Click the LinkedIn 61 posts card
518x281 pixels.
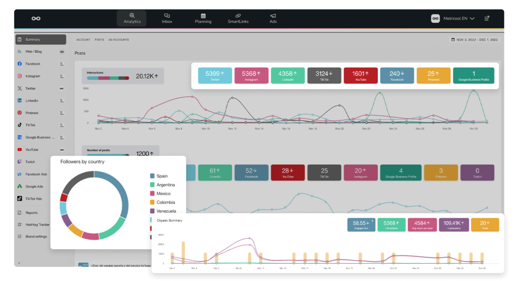pos(215,173)
